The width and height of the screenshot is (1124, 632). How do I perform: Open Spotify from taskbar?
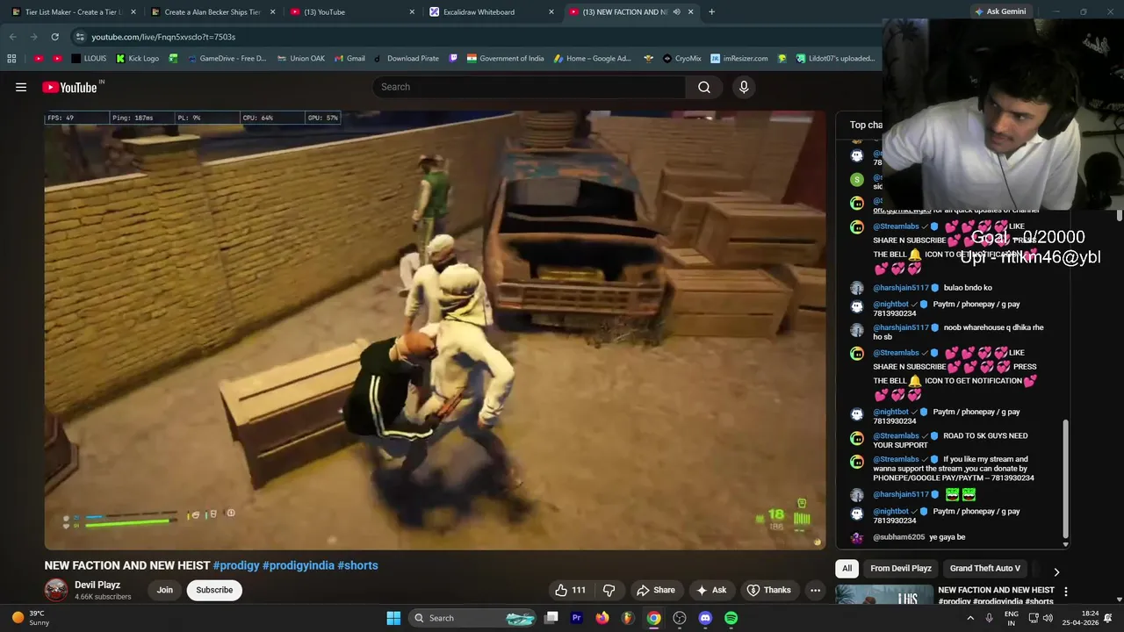pos(731,618)
